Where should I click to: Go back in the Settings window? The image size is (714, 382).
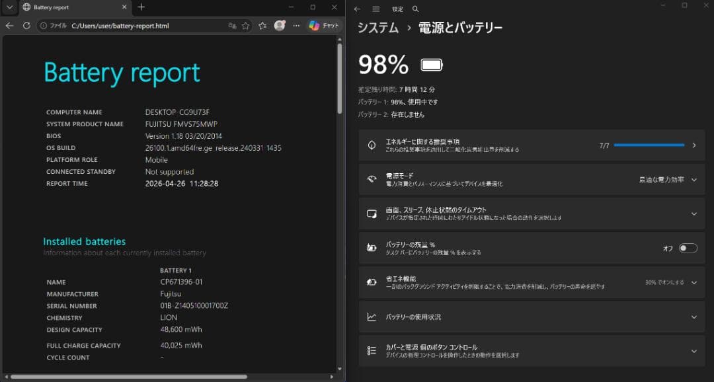357,9
